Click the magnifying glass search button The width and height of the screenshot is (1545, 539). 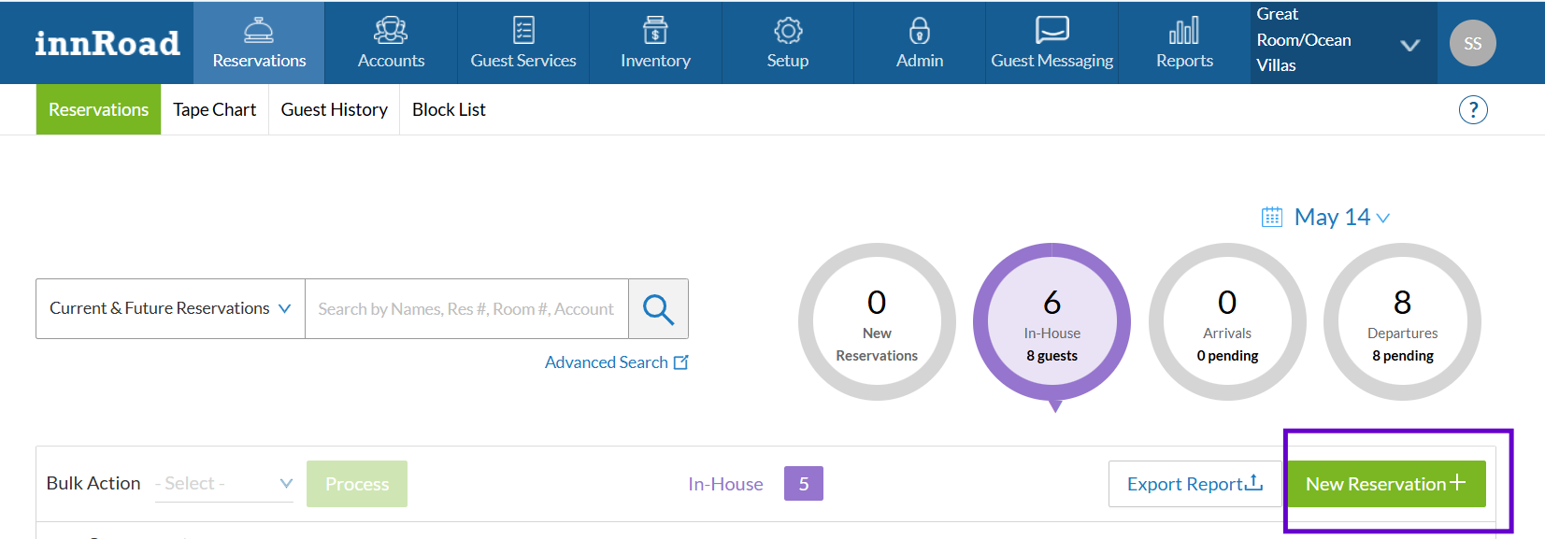pos(658,309)
